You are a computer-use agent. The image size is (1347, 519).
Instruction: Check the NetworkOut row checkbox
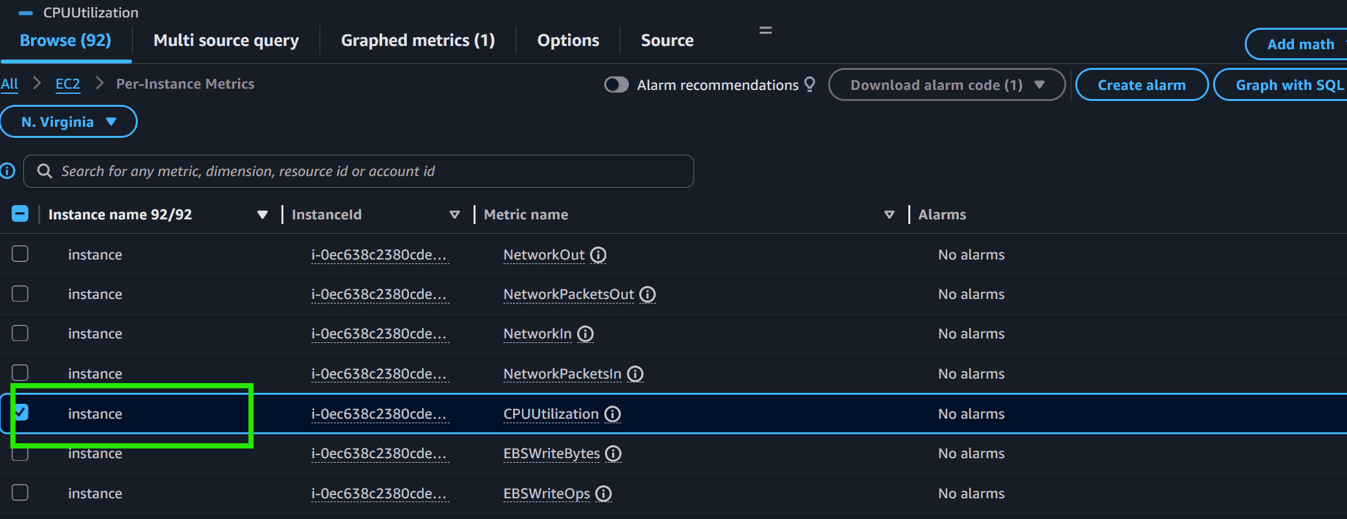coord(20,254)
